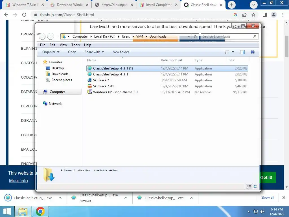The height and width of the screenshot is (217, 289).
Task: Expand the Share with dropdown
Action: (x=94, y=52)
